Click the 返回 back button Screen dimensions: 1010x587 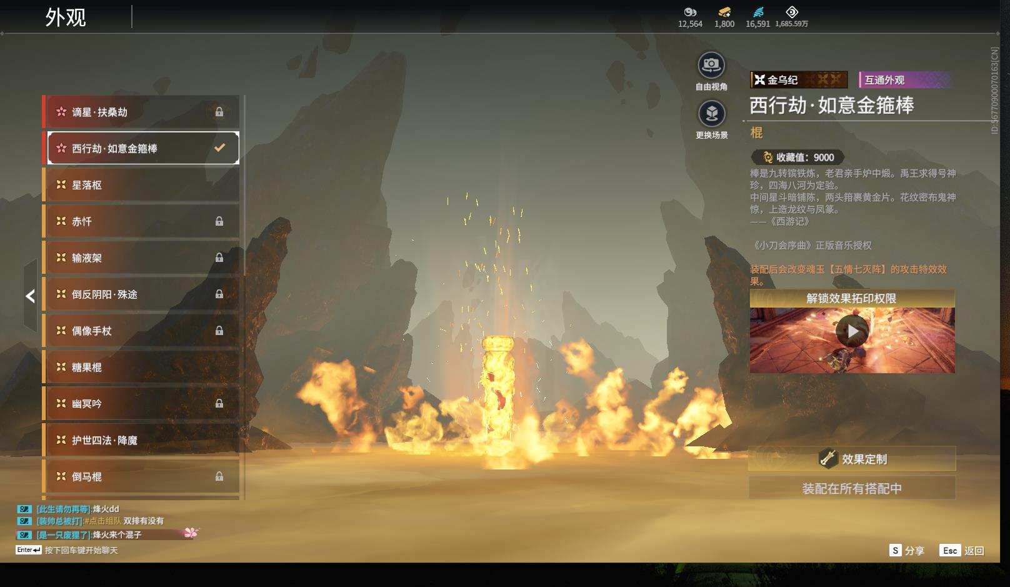pos(962,551)
